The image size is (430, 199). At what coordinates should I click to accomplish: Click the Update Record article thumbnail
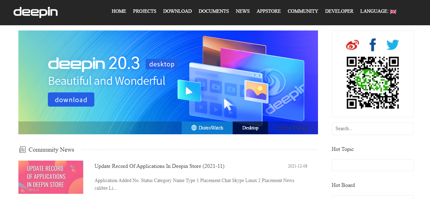(x=51, y=177)
